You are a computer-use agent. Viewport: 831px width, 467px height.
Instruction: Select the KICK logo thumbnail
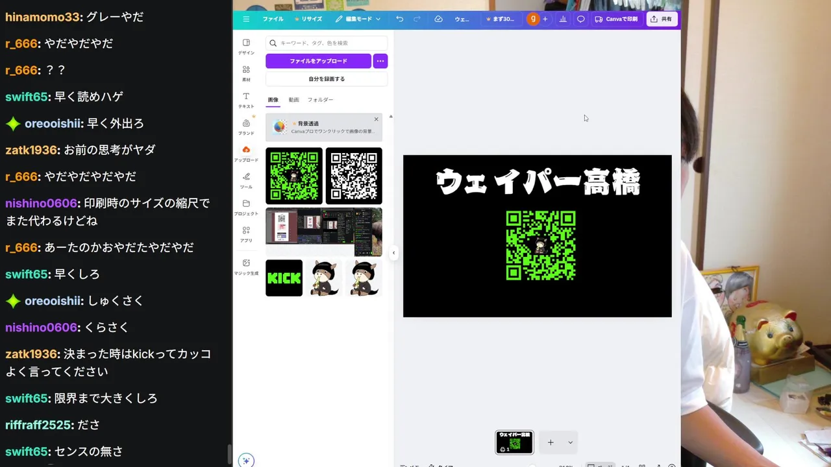(284, 278)
